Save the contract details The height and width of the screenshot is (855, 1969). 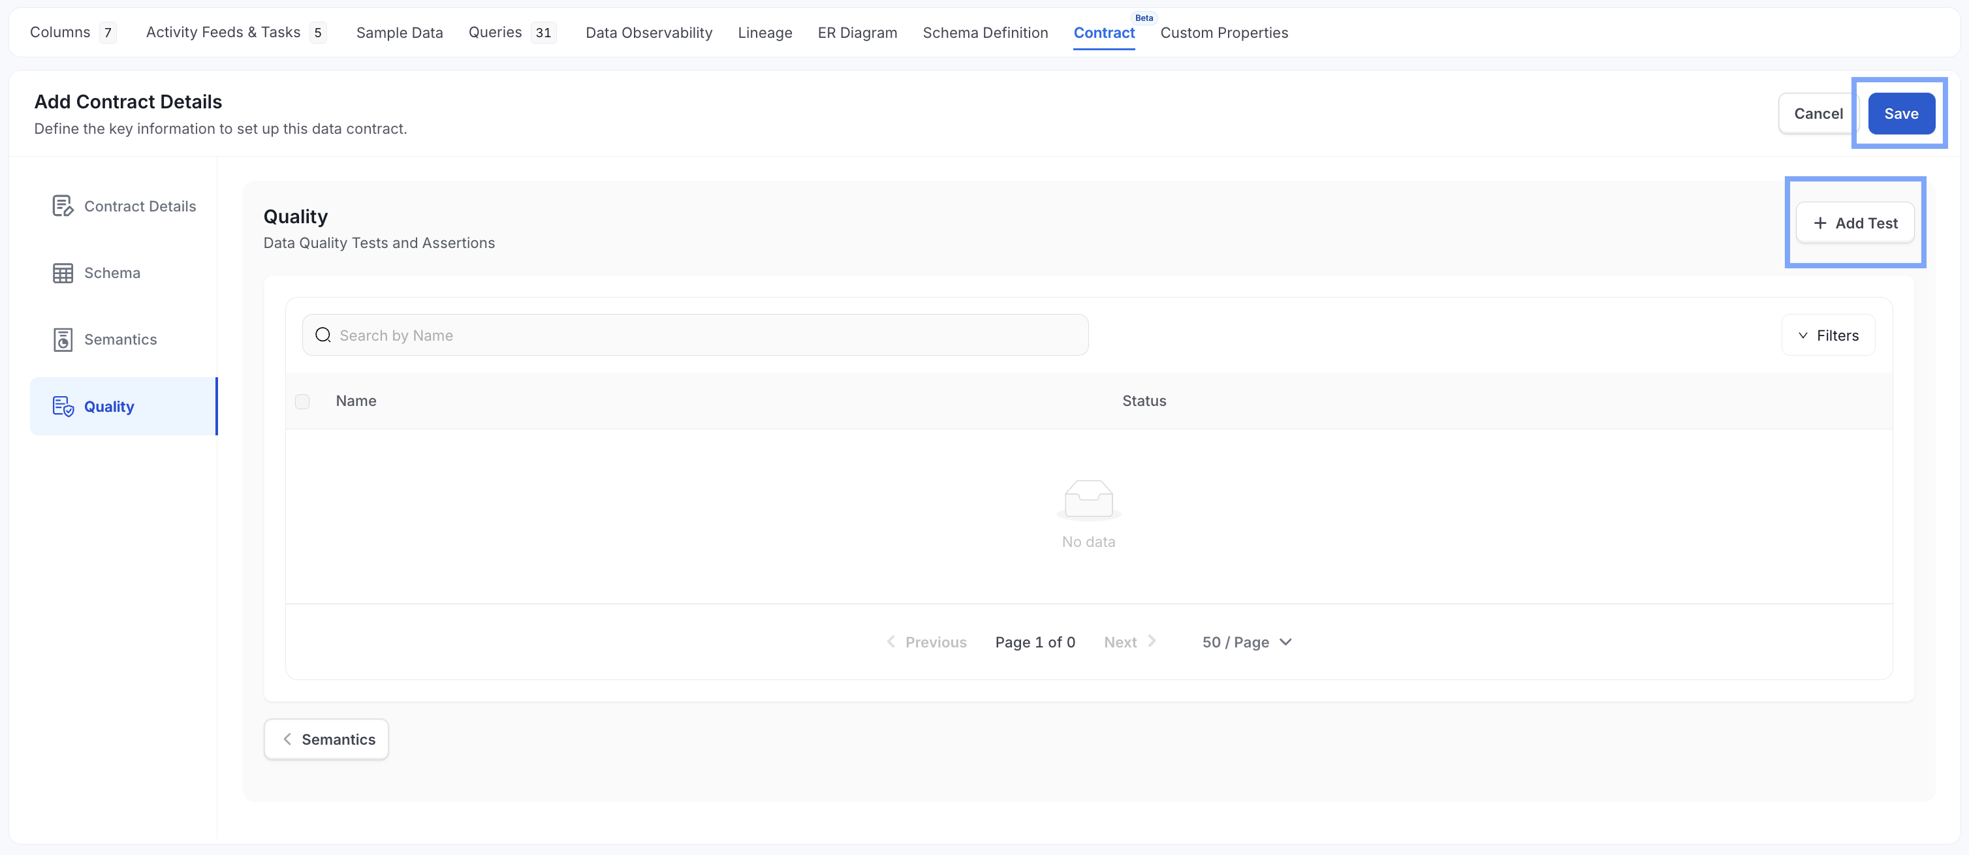click(x=1901, y=113)
